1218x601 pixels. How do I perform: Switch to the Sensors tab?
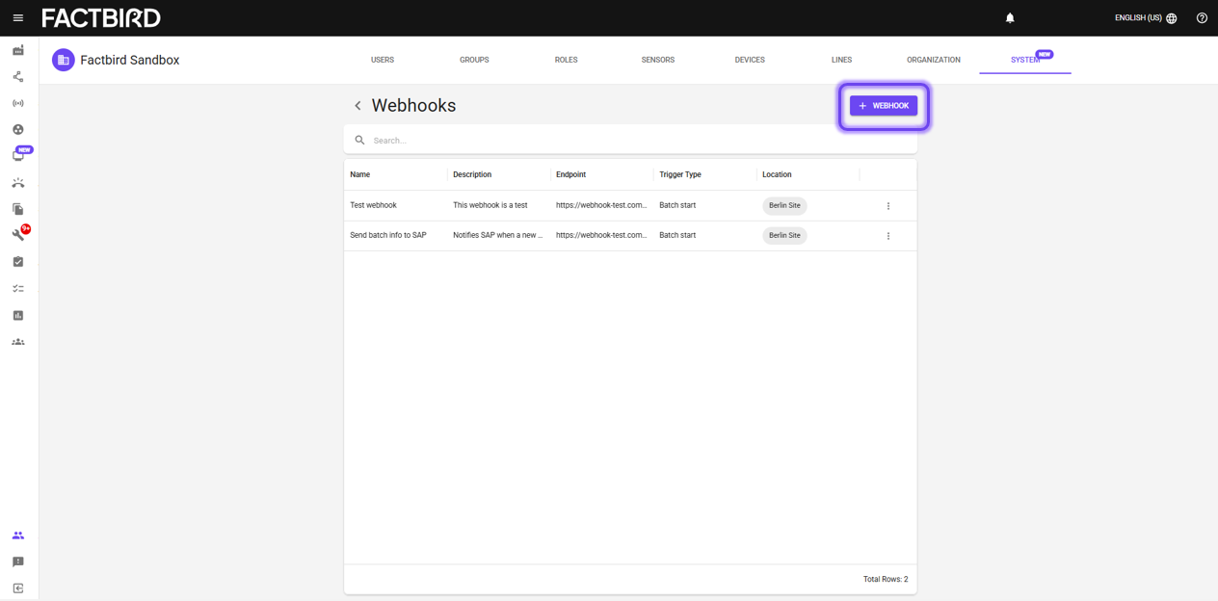pos(658,60)
